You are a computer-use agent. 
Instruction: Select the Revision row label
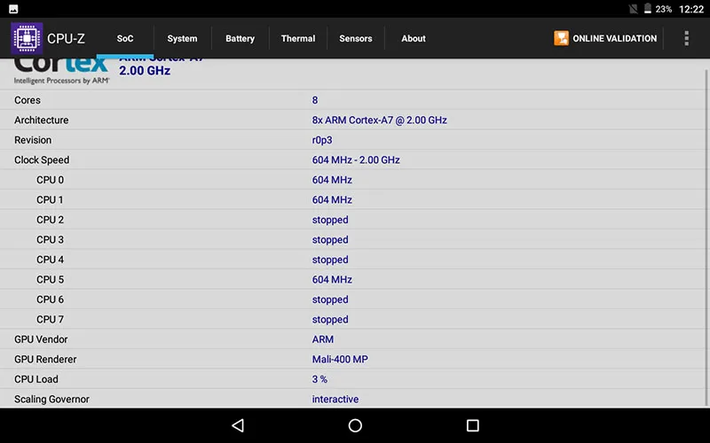click(x=33, y=140)
